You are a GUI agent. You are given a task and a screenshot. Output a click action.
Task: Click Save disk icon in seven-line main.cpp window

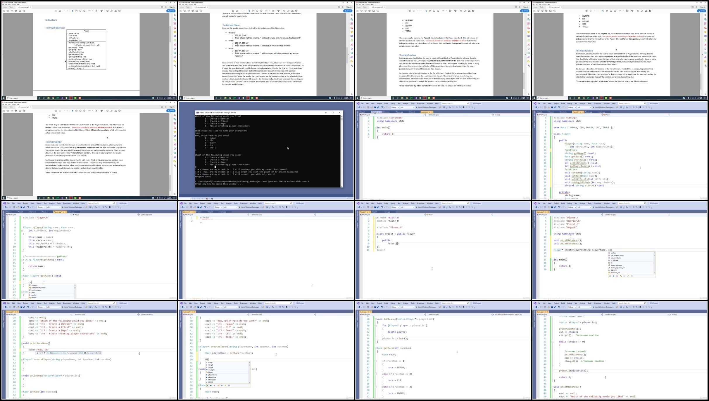pyautogui.click(x=375, y=107)
